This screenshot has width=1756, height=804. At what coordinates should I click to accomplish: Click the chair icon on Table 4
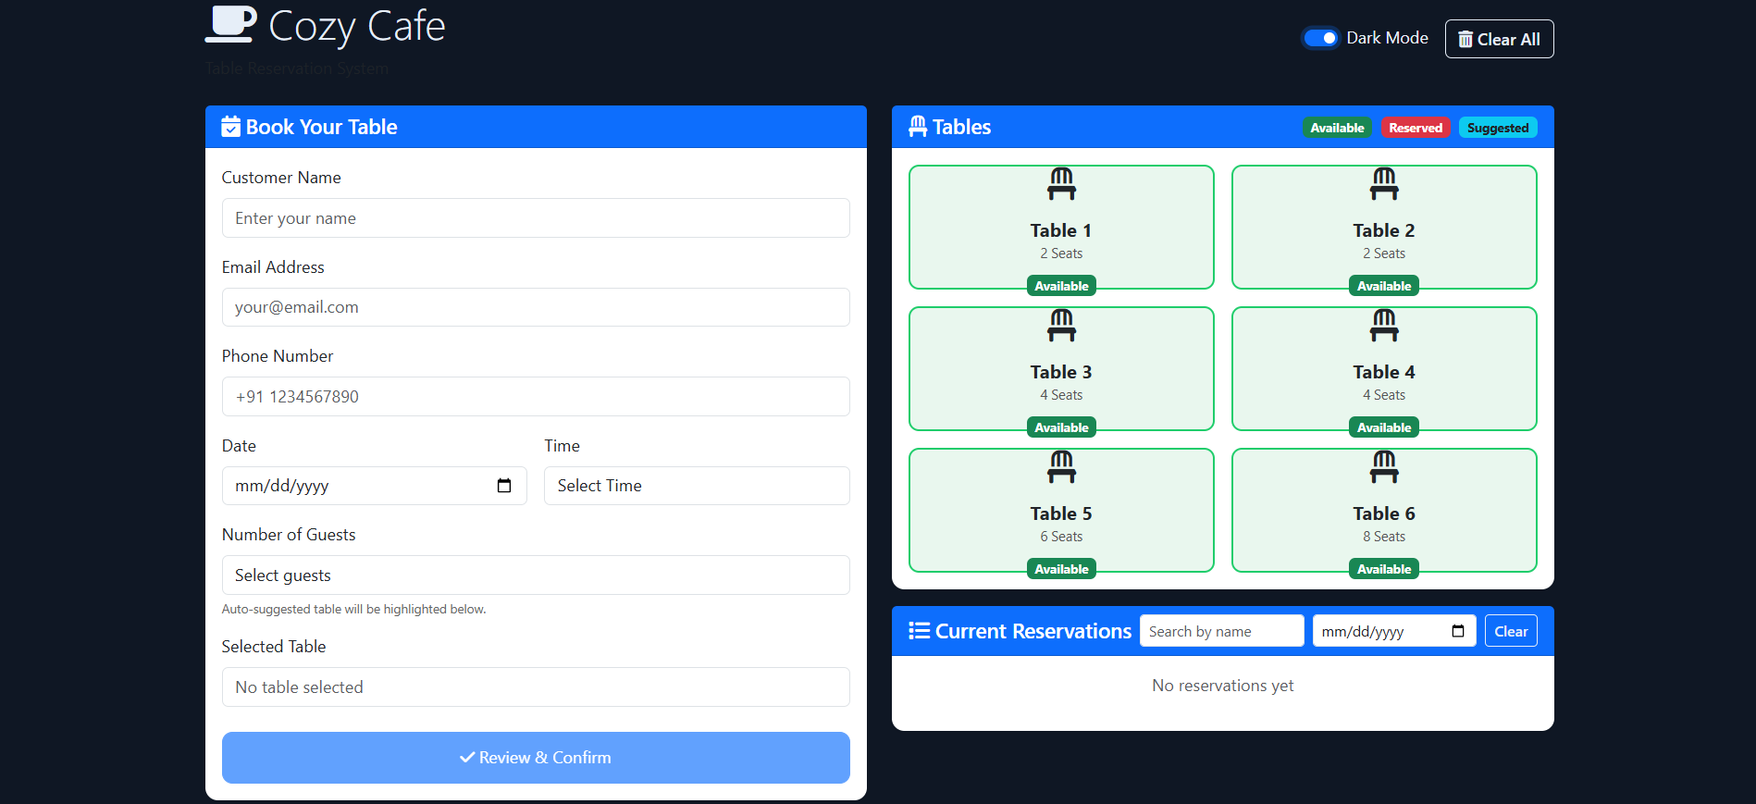[1383, 325]
